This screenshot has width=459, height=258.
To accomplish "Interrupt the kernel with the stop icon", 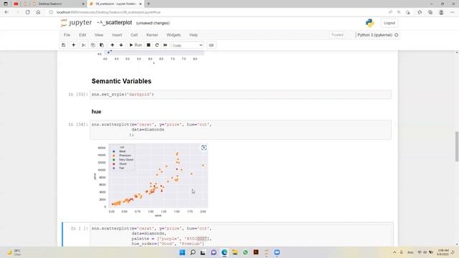I will click(148, 45).
